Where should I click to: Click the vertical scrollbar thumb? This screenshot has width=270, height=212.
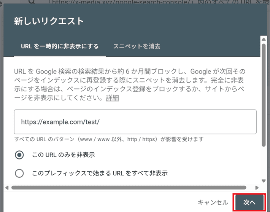(264, 95)
